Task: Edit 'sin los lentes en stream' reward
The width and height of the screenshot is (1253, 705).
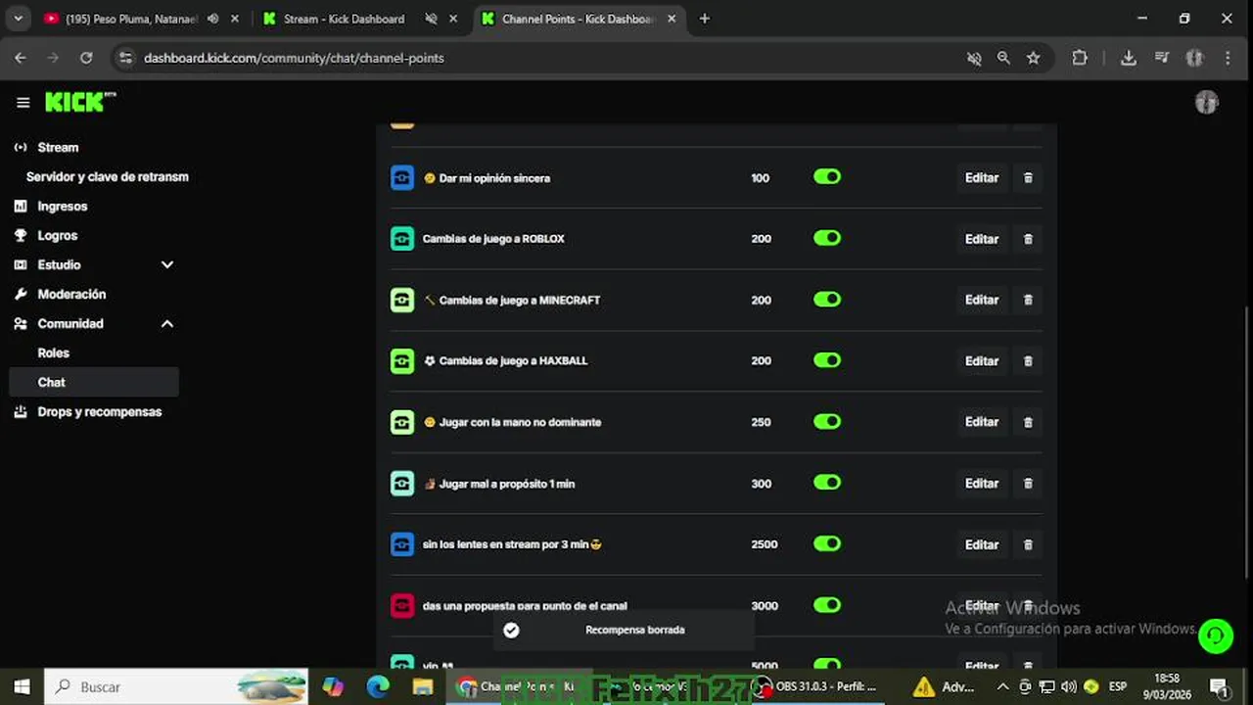Action: (982, 544)
